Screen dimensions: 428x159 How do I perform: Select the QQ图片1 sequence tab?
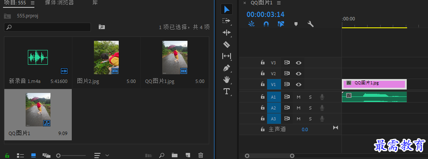click(x=261, y=3)
